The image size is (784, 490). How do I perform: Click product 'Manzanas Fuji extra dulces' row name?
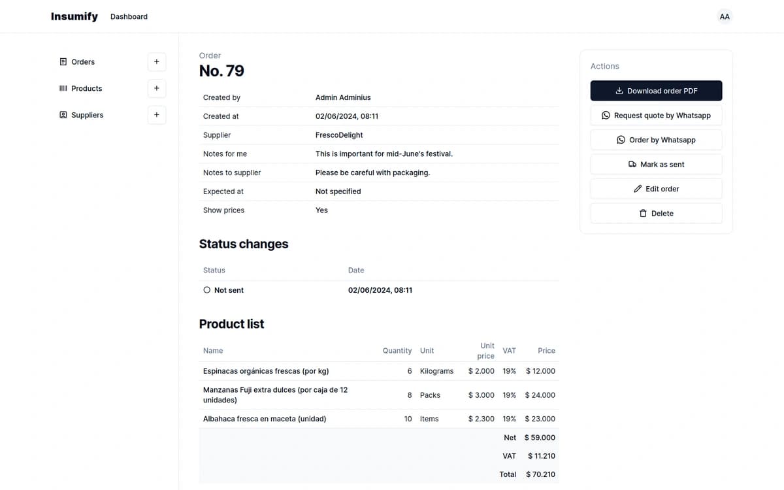275,395
